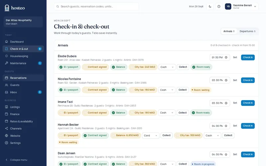Viewport: 266px width, 166px height.
Task: Click Room ready status for Imane Tazi
Action: click(201, 113)
